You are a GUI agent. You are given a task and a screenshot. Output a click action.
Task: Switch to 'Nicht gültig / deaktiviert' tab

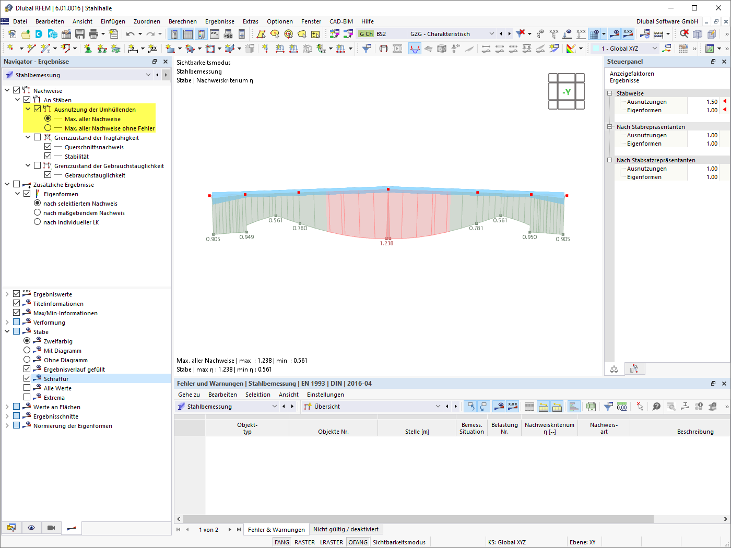pos(346,529)
